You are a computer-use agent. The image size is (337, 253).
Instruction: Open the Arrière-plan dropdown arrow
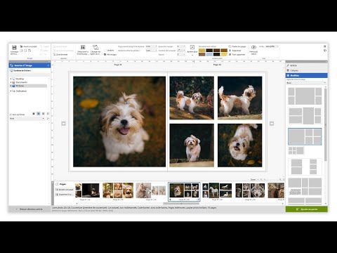tap(192, 55)
